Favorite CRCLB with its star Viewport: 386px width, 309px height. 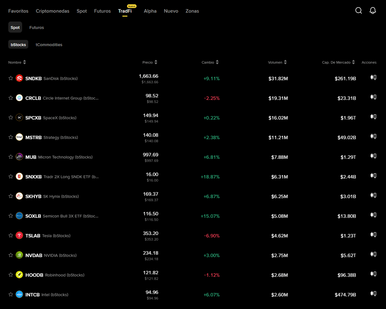point(11,98)
